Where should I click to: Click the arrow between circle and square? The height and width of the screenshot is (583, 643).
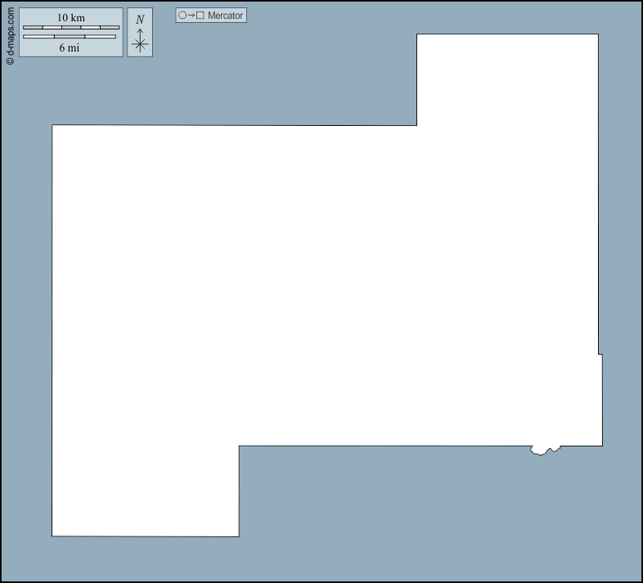pyautogui.click(x=191, y=16)
